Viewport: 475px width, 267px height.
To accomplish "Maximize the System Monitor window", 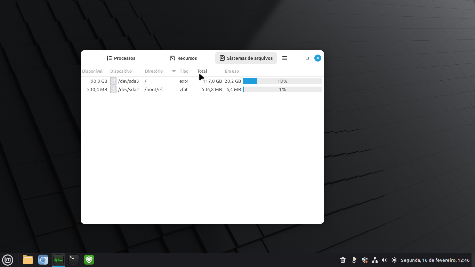I will click(307, 58).
